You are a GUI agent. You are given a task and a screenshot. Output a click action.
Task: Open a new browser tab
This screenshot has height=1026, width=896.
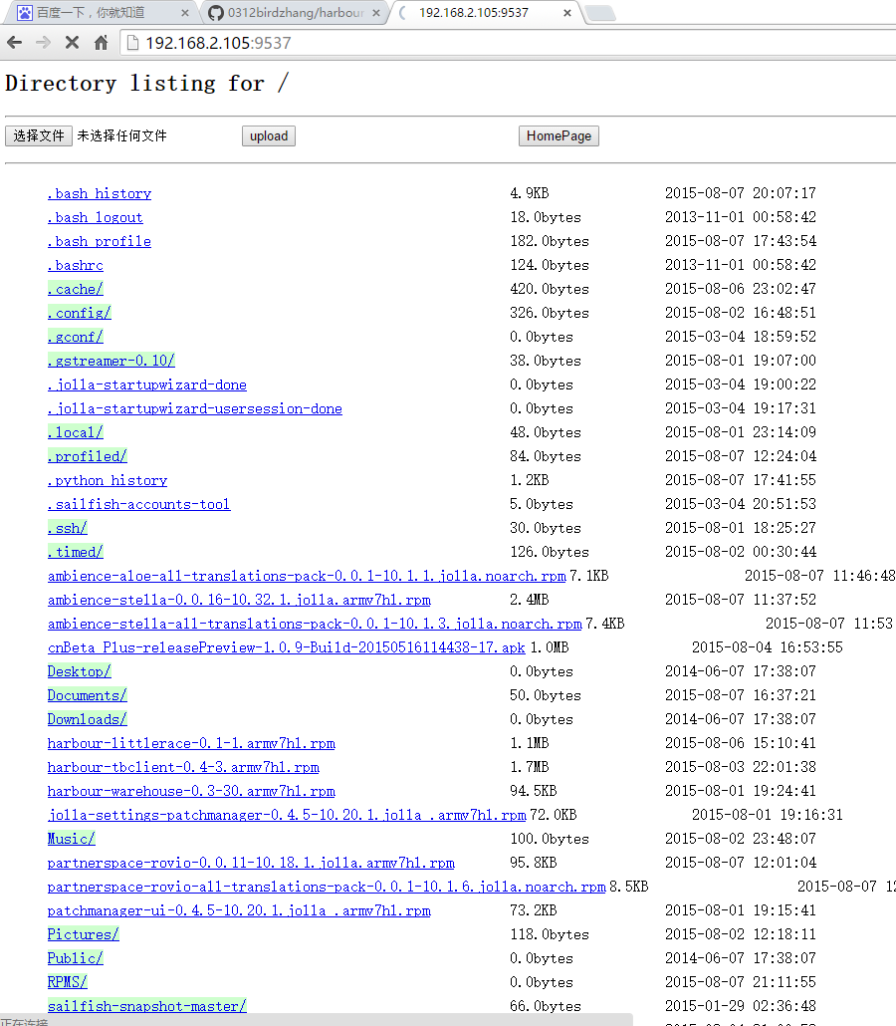[599, 13]
